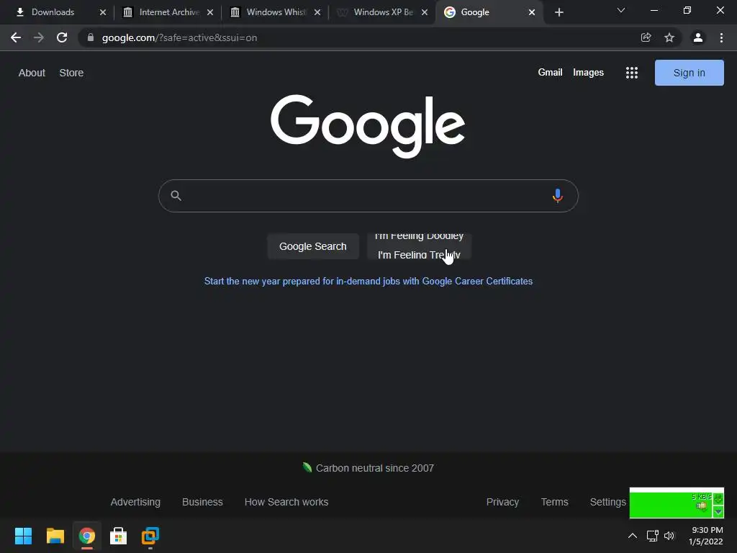Close the Downloads tab

pos(103,12)
